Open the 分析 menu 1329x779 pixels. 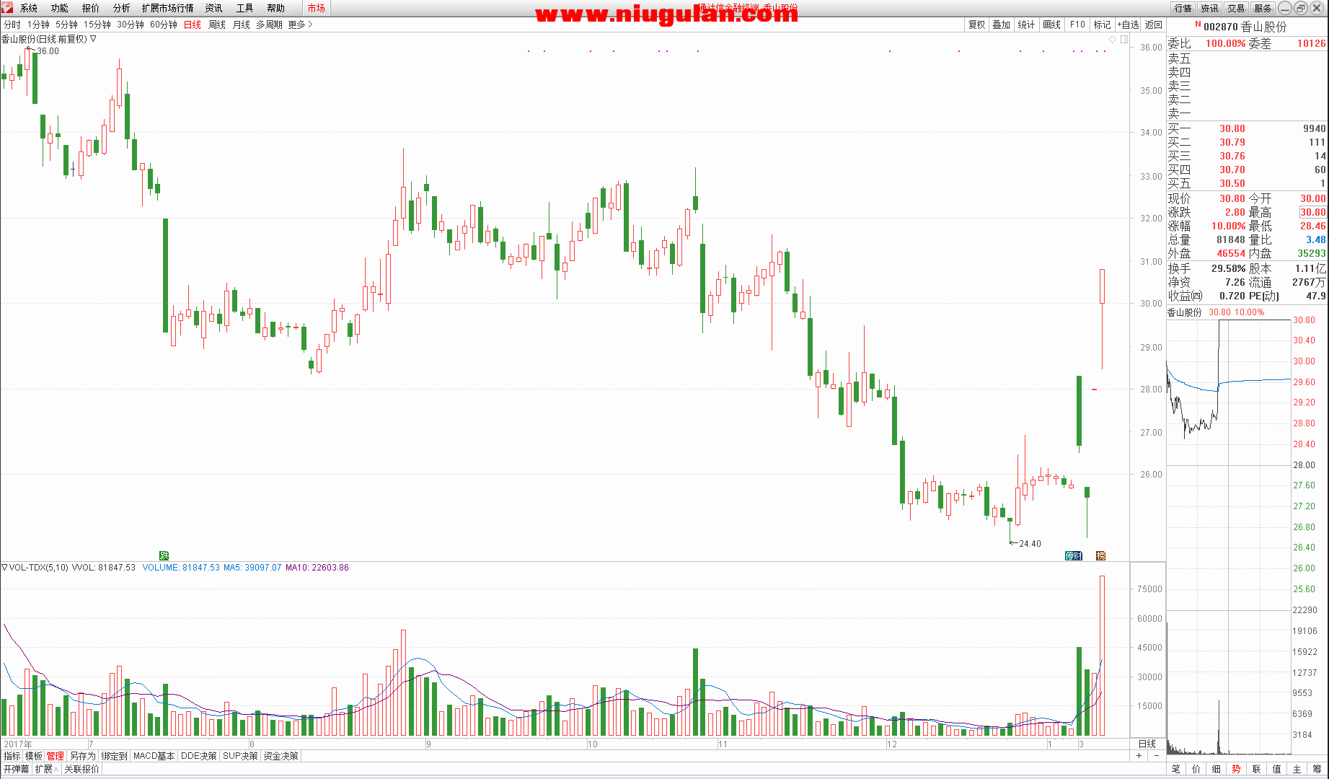122,8
